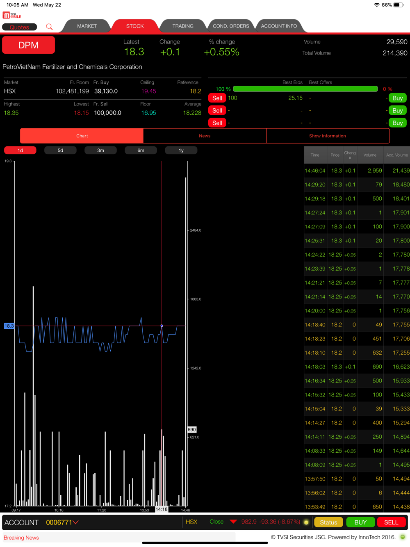Select the 14:14:27 trade row
Screen dimensions: 410x547
357,423
